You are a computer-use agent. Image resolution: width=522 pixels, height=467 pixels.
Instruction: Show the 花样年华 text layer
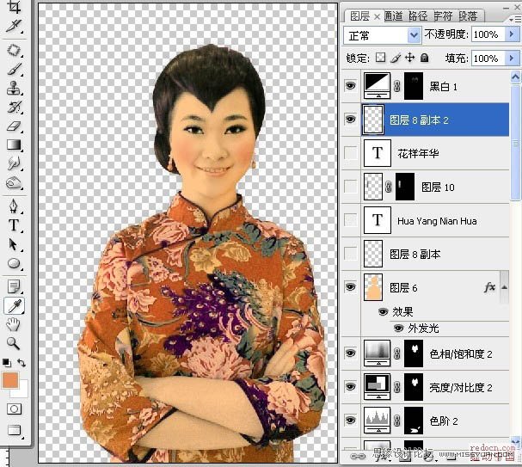click(x=351, y=153)
